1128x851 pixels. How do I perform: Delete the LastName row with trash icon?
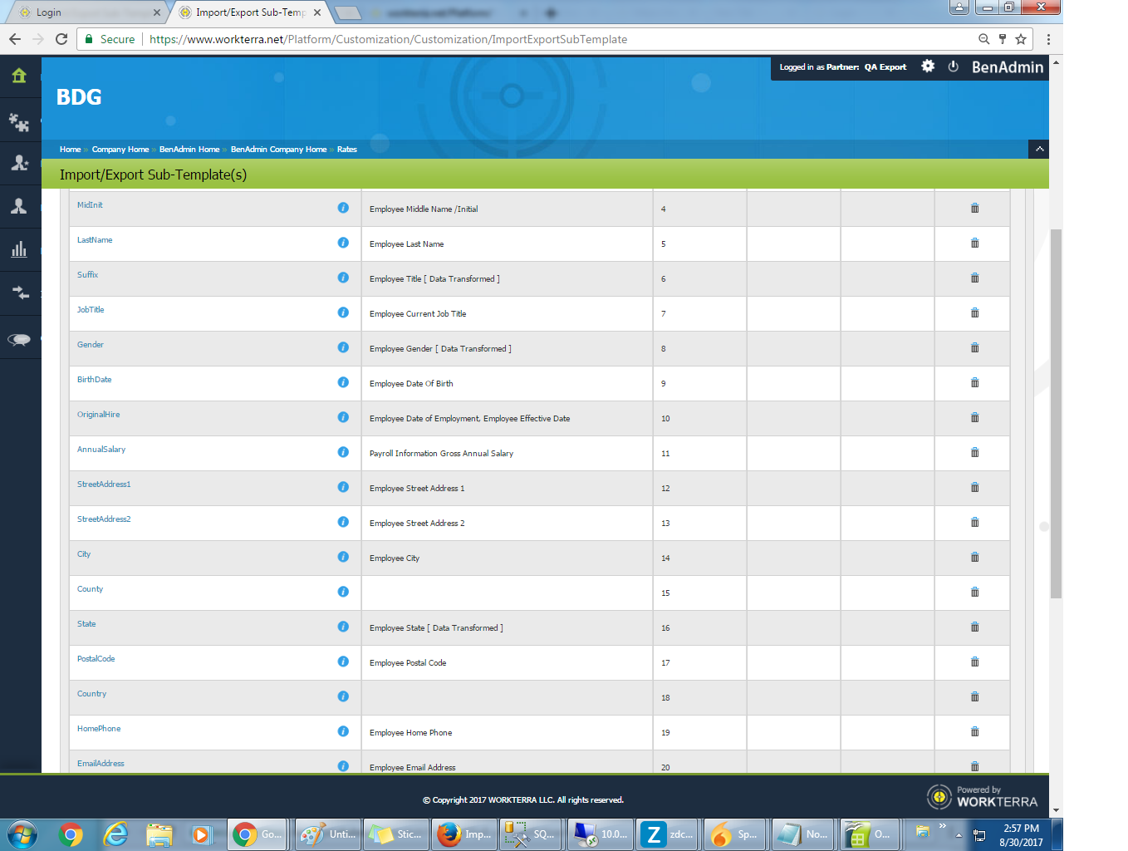(974, 243)
